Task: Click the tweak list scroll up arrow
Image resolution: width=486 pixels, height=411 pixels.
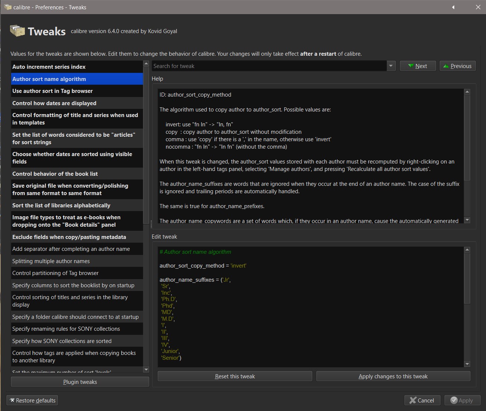Action: [146, 64]
